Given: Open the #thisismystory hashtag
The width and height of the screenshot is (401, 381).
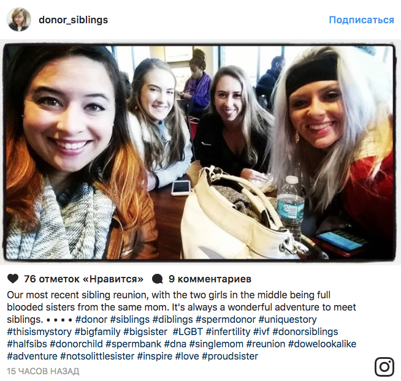Looking at the screenshot, I should (x=39, y=331).
